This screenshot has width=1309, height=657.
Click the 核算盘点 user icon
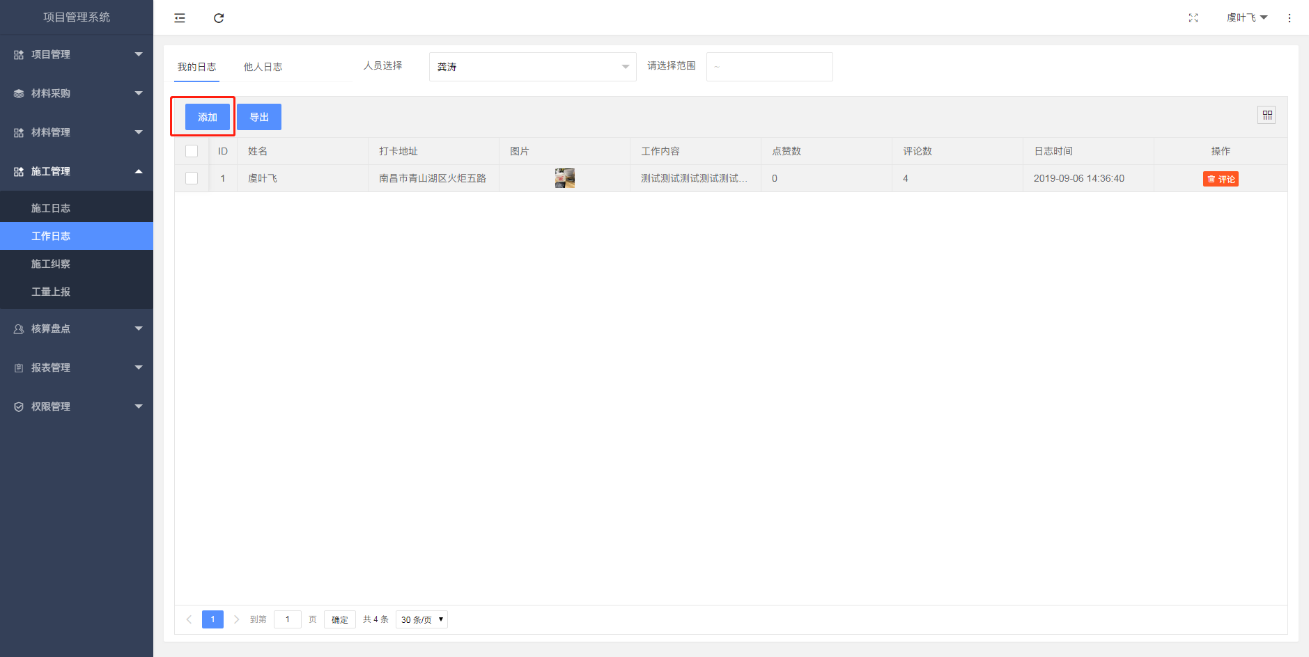tap(19, 328)
